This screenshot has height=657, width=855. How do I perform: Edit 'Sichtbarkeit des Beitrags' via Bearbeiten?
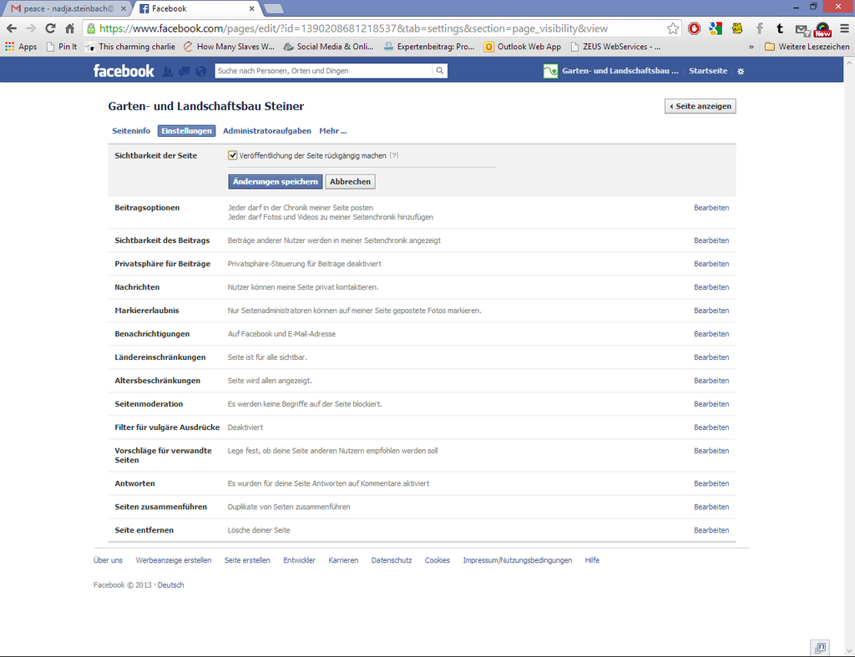[x=711, y=240]
